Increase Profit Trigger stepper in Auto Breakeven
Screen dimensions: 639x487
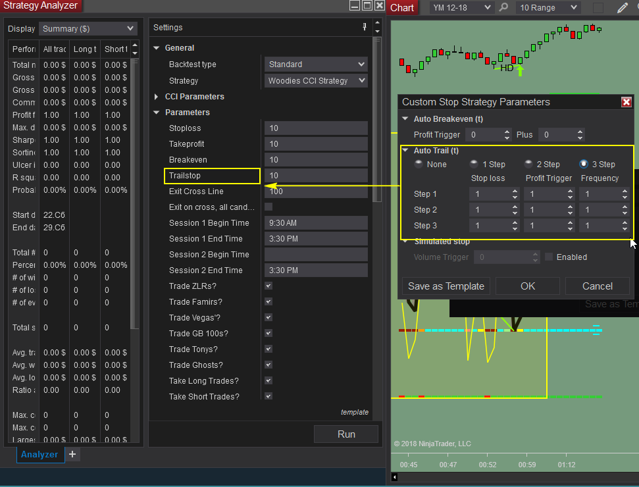tap(507, 132)
